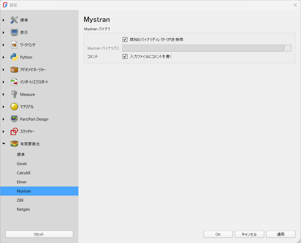Expand the Part/Part Design category arrow

tap(4, 119)
